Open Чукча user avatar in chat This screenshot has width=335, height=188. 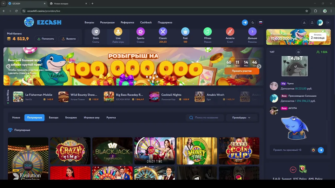(274, 86)
